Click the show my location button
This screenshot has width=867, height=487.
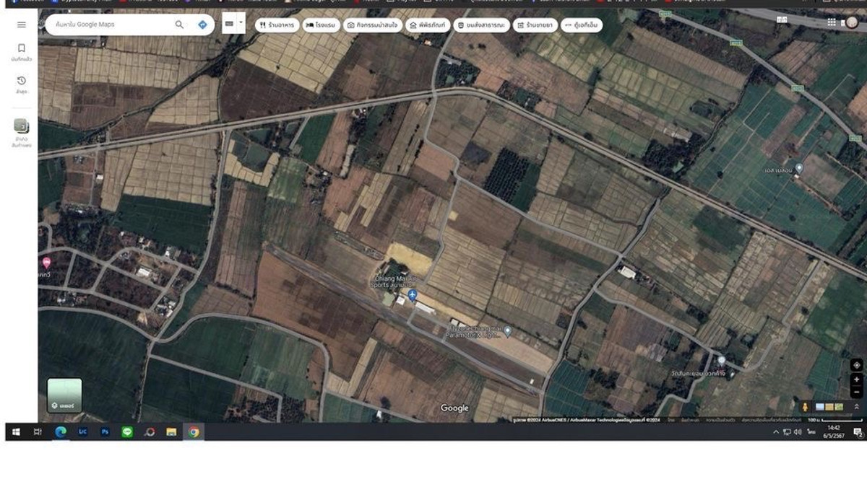coord(857,365)
